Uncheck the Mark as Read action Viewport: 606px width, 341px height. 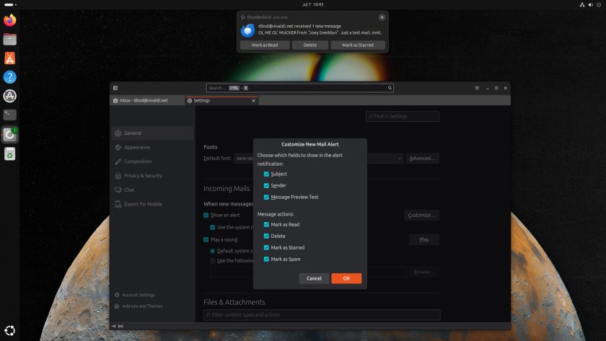coord(266,224)
